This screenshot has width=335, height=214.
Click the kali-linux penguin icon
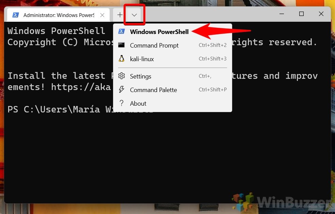[x=121, y=59]
